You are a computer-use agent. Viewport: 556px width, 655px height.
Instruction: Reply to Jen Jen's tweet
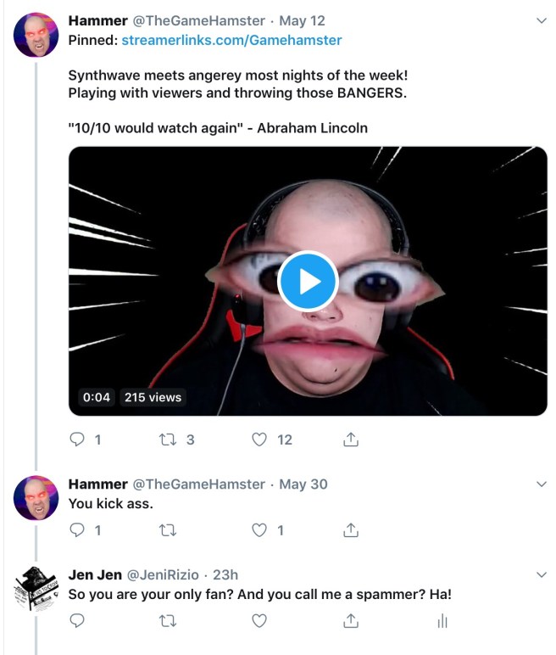click(77, 621)
